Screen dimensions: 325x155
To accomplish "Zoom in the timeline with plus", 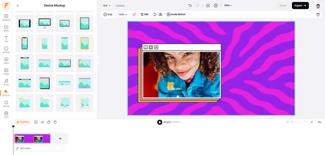I will click(312, 122).
